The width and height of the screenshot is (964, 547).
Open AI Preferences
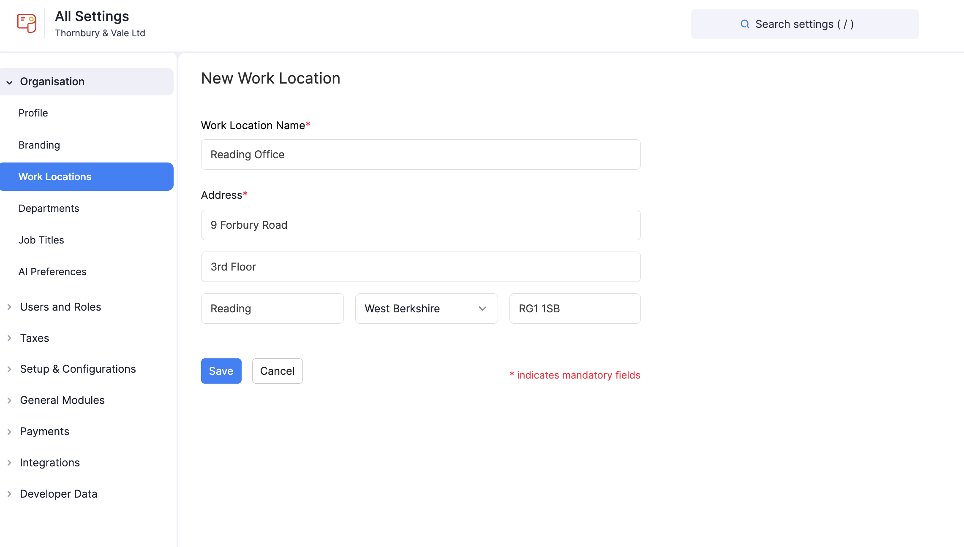[52, 272]
